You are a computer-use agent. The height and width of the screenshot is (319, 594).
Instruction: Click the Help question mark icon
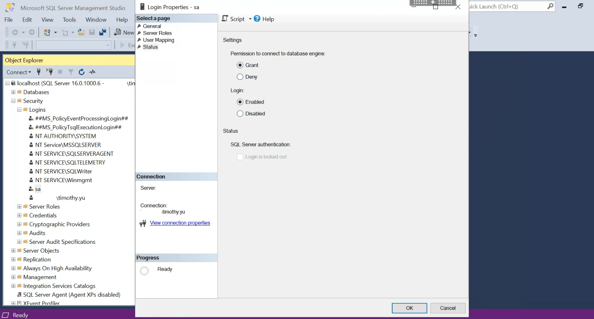pos(257,19)
